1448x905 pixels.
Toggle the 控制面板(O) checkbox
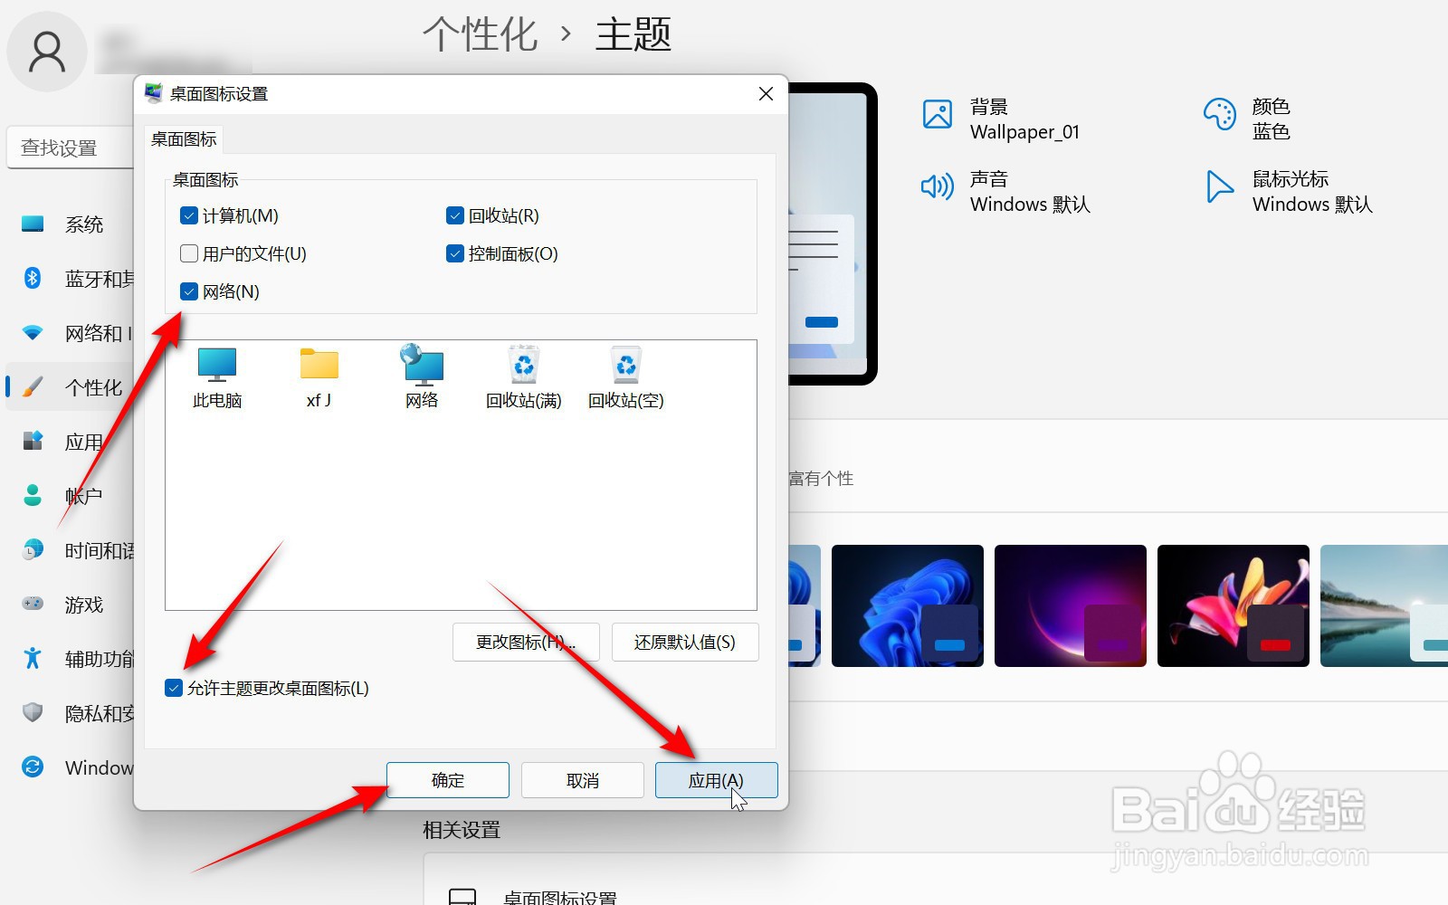pyautogui.click(x=455, y=253)
